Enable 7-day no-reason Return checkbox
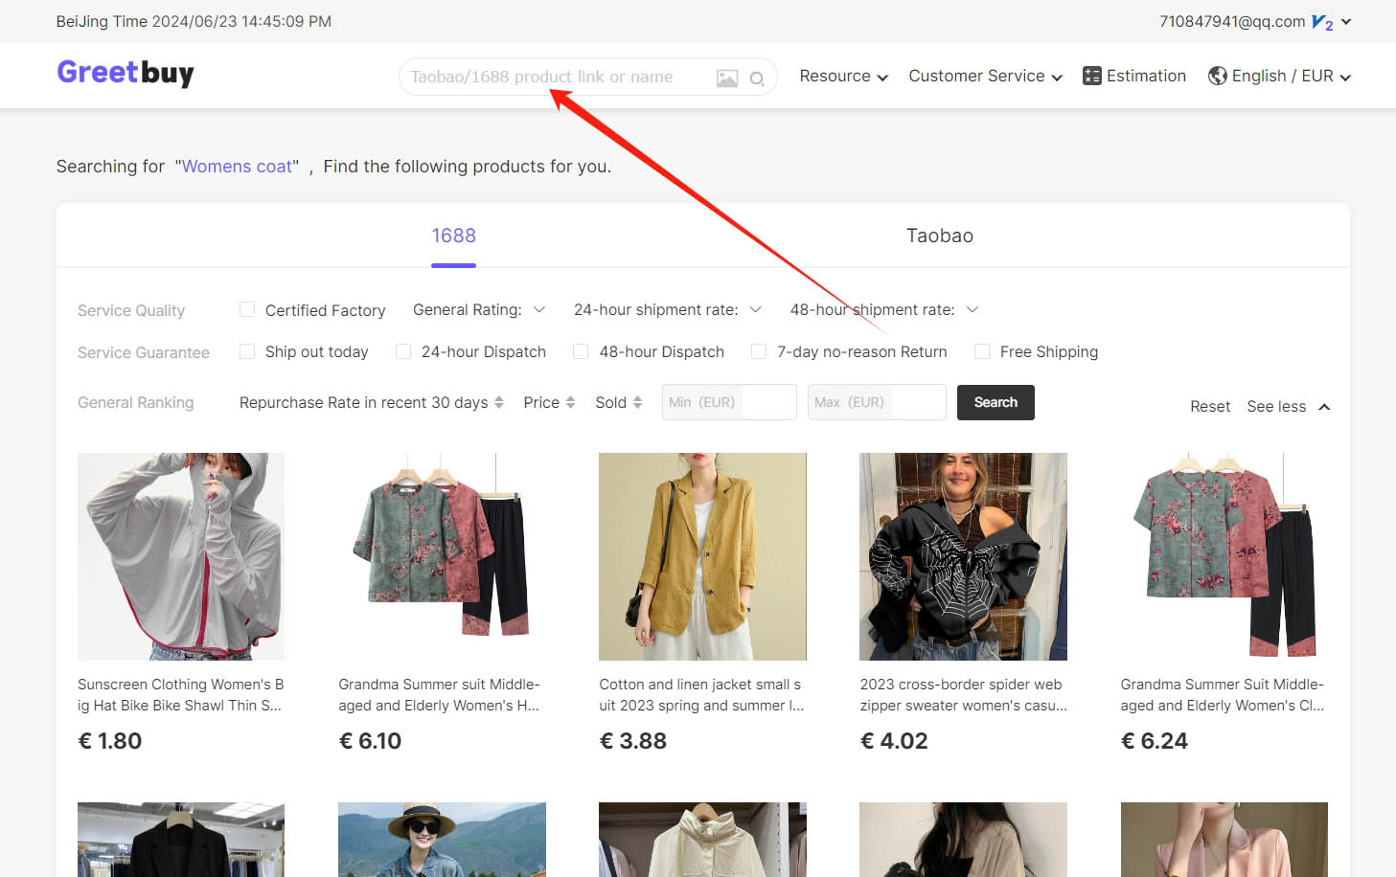 click(759, 351)
